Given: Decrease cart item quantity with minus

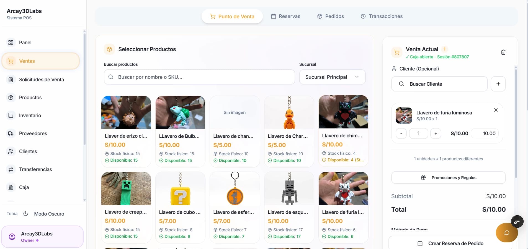Looking at the screenshot, I should tap(401, 133).
